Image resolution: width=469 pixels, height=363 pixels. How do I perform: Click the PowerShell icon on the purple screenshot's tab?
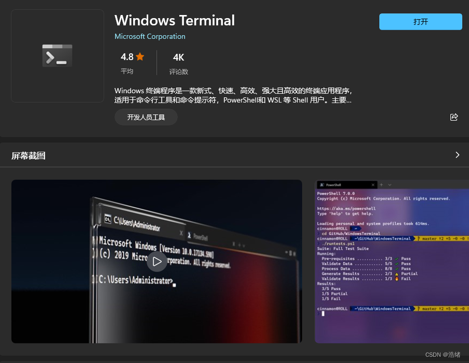click(321, 185)
